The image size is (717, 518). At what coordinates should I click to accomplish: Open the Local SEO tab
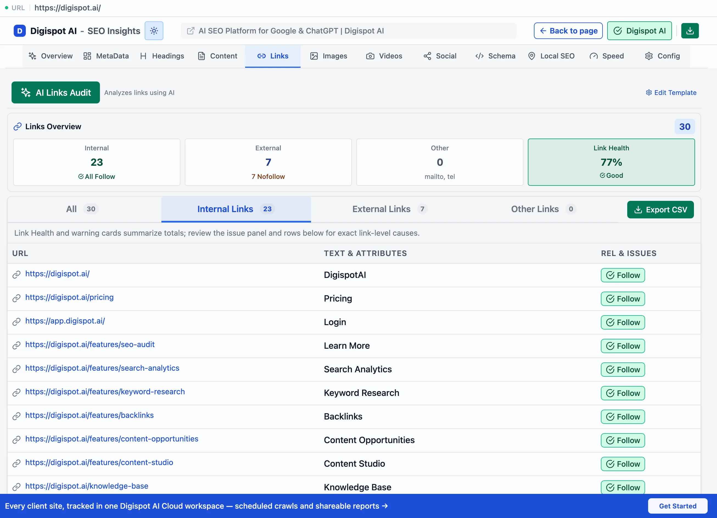pyautogui.click(x=551, y=56)
